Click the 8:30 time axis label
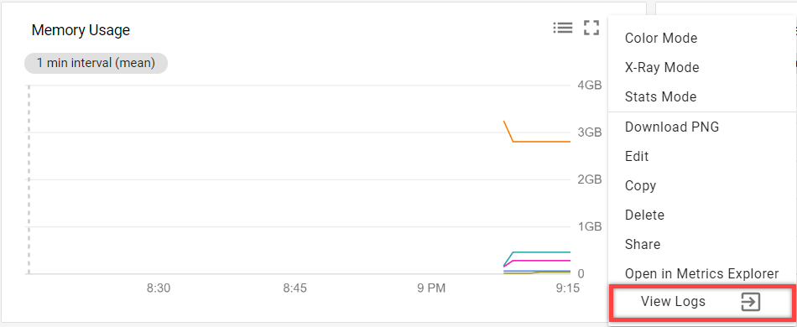The width and height of the screenshot is (797, 327). (159, 289)
